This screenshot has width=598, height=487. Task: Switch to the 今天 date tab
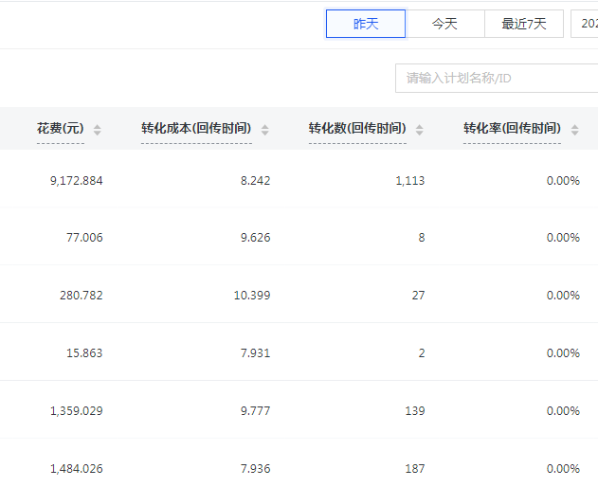tap(444, 24)
